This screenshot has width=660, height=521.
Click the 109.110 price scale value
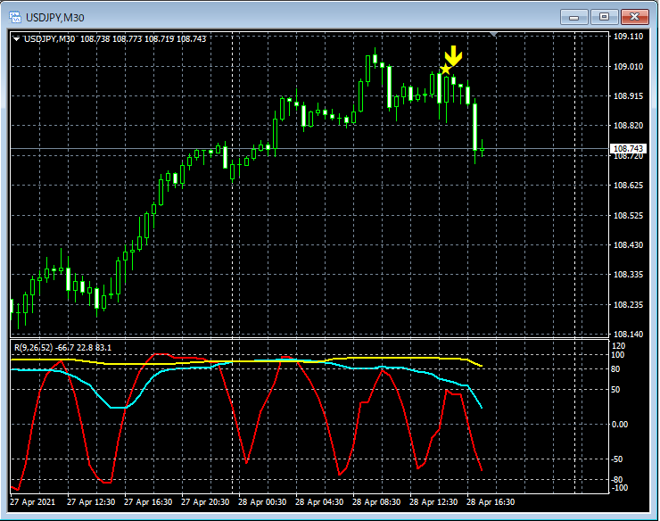(x=629, y=37)
